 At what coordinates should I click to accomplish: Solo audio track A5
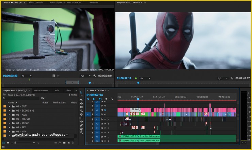pyautogui.click(x=108, y=137)
